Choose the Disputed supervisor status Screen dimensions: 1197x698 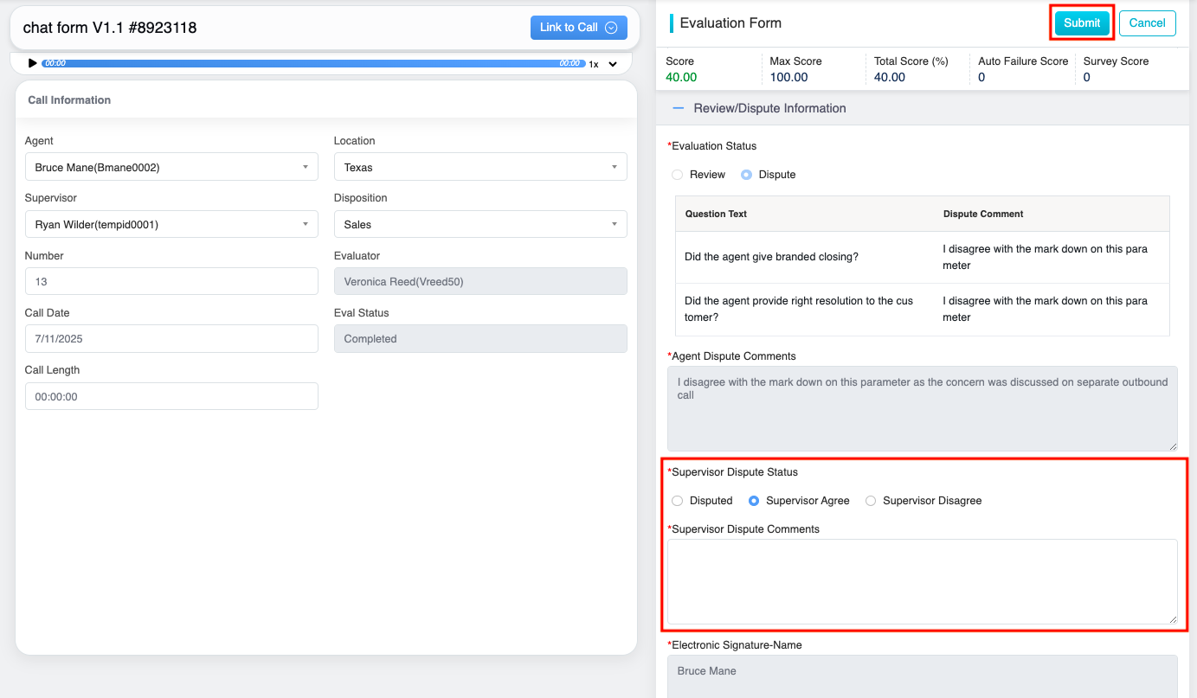click(x=678, y=501)
